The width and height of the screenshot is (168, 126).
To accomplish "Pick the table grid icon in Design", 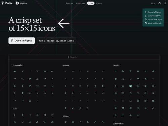I will [115, 79].
